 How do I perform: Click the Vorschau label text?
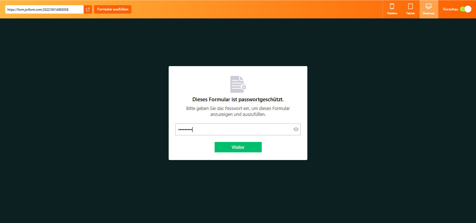(x=450, y=9)
